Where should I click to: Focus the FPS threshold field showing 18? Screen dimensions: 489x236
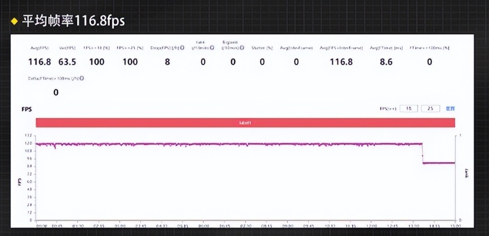coord(409,109)
